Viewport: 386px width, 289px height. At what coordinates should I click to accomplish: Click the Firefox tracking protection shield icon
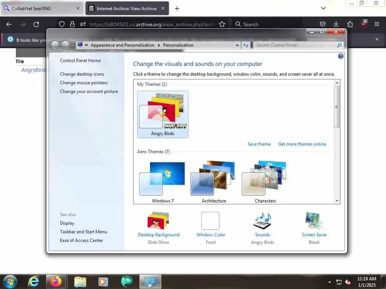tap(62, 24)
